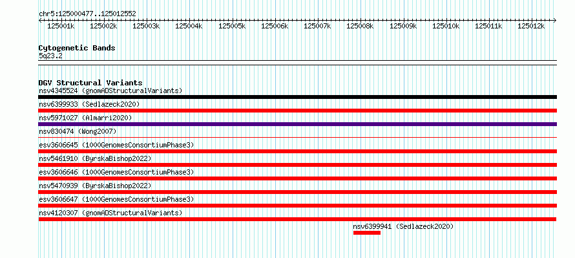Viewport: 575px width, 258px height.
Task: Click the 5q23.2 band label
Action: pos(50,56)
